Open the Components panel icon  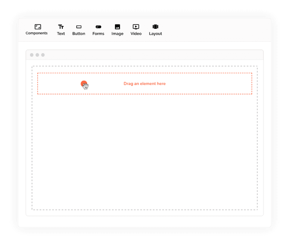coord(38,27)
